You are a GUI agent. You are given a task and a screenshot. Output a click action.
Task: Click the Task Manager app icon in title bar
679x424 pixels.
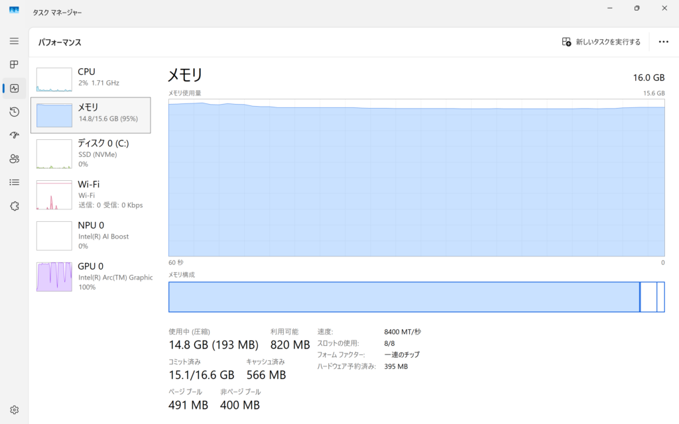pos(15,10)
